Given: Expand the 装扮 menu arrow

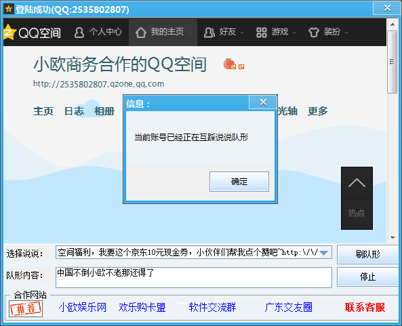Looking at the screenshot, I should [346, 33].
